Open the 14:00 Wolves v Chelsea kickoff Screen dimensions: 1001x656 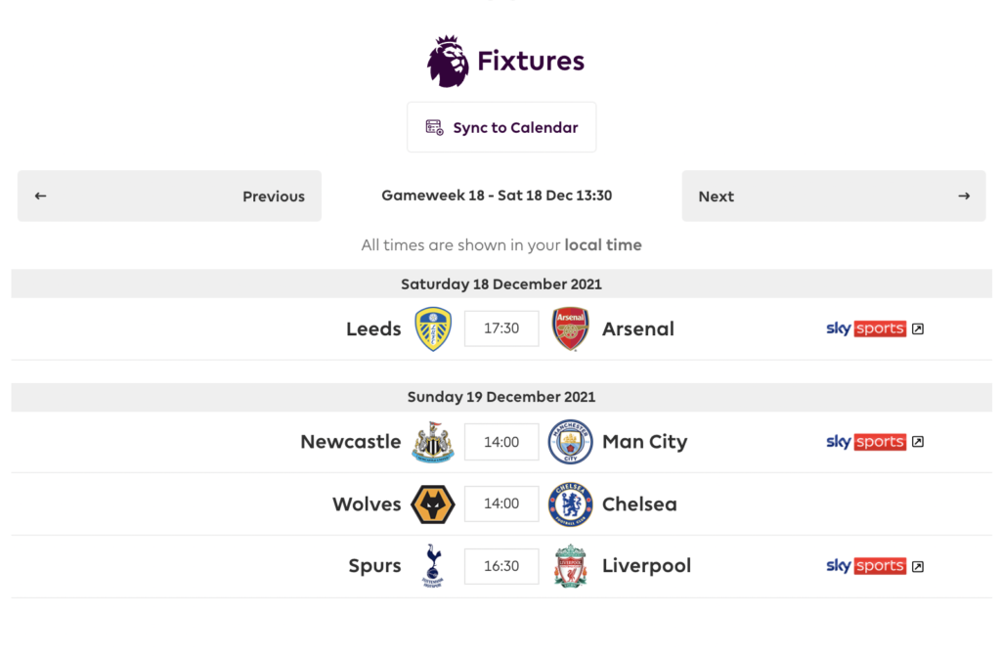click(501, 504)
